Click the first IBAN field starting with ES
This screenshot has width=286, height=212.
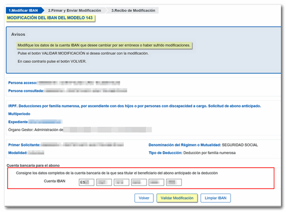point(86,182)
